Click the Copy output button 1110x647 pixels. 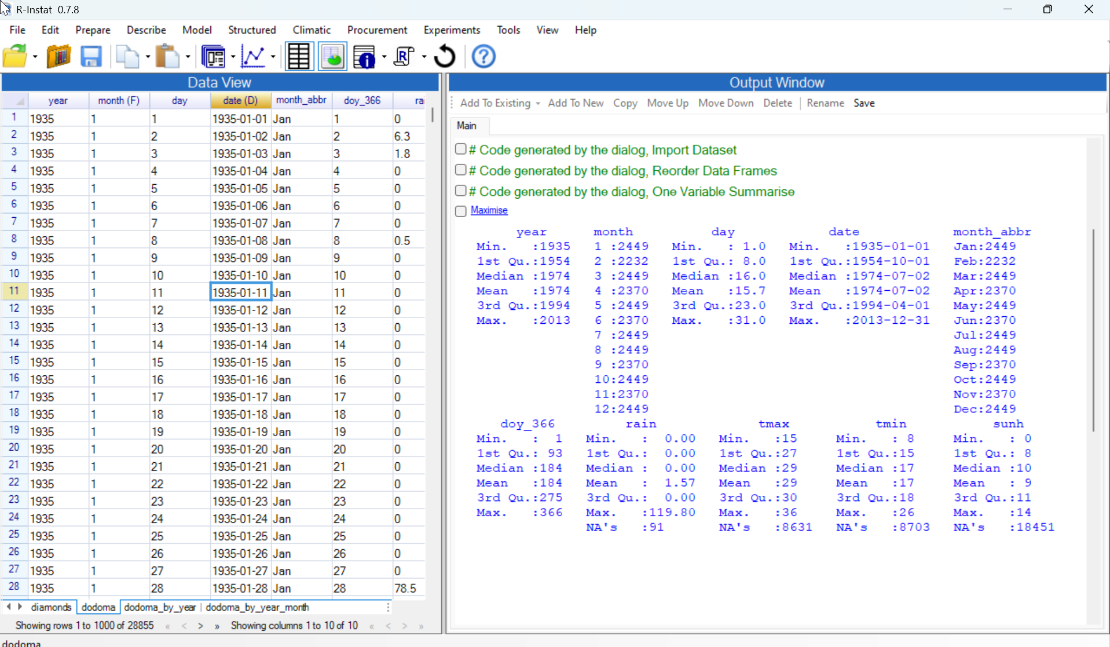[x=625, y=103]
